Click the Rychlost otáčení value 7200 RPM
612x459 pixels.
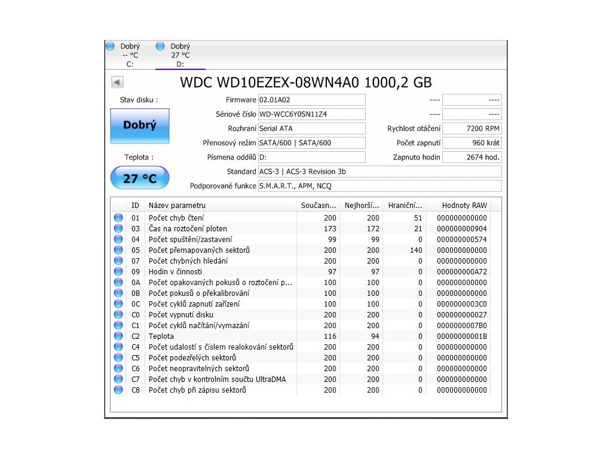coord(472,128)
